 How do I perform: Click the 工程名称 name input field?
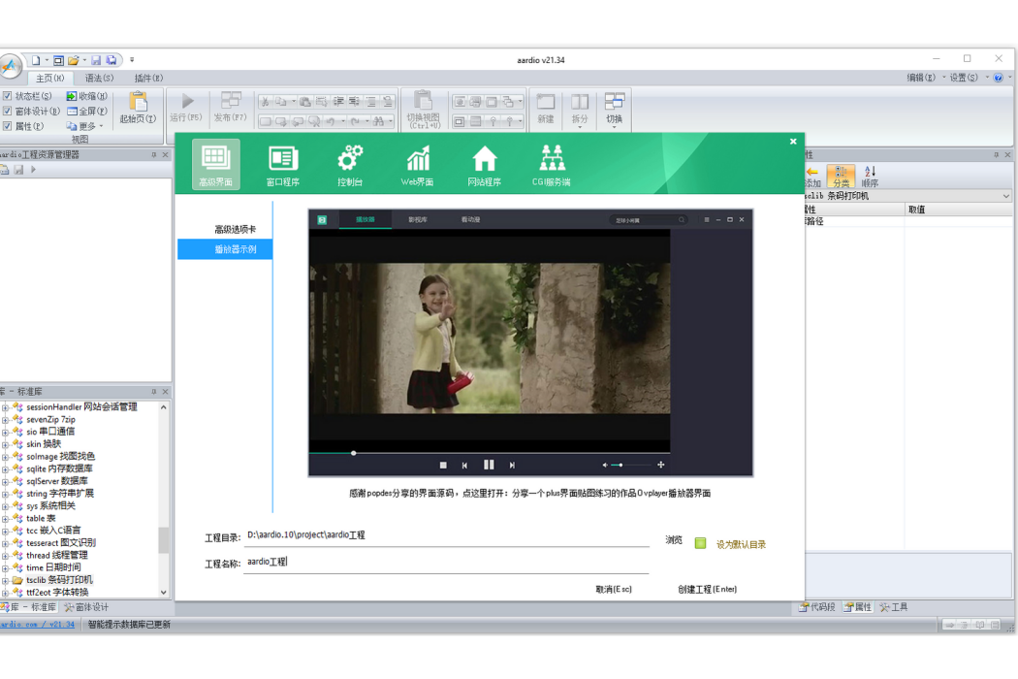[447, 562]
